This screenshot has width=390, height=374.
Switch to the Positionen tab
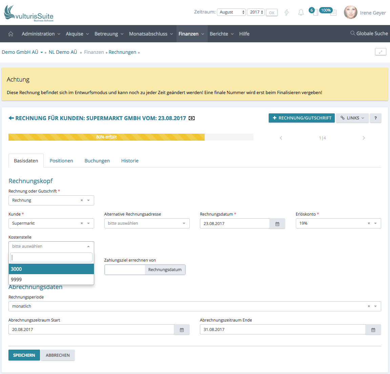pyautogui.click(x=61, y=161)
